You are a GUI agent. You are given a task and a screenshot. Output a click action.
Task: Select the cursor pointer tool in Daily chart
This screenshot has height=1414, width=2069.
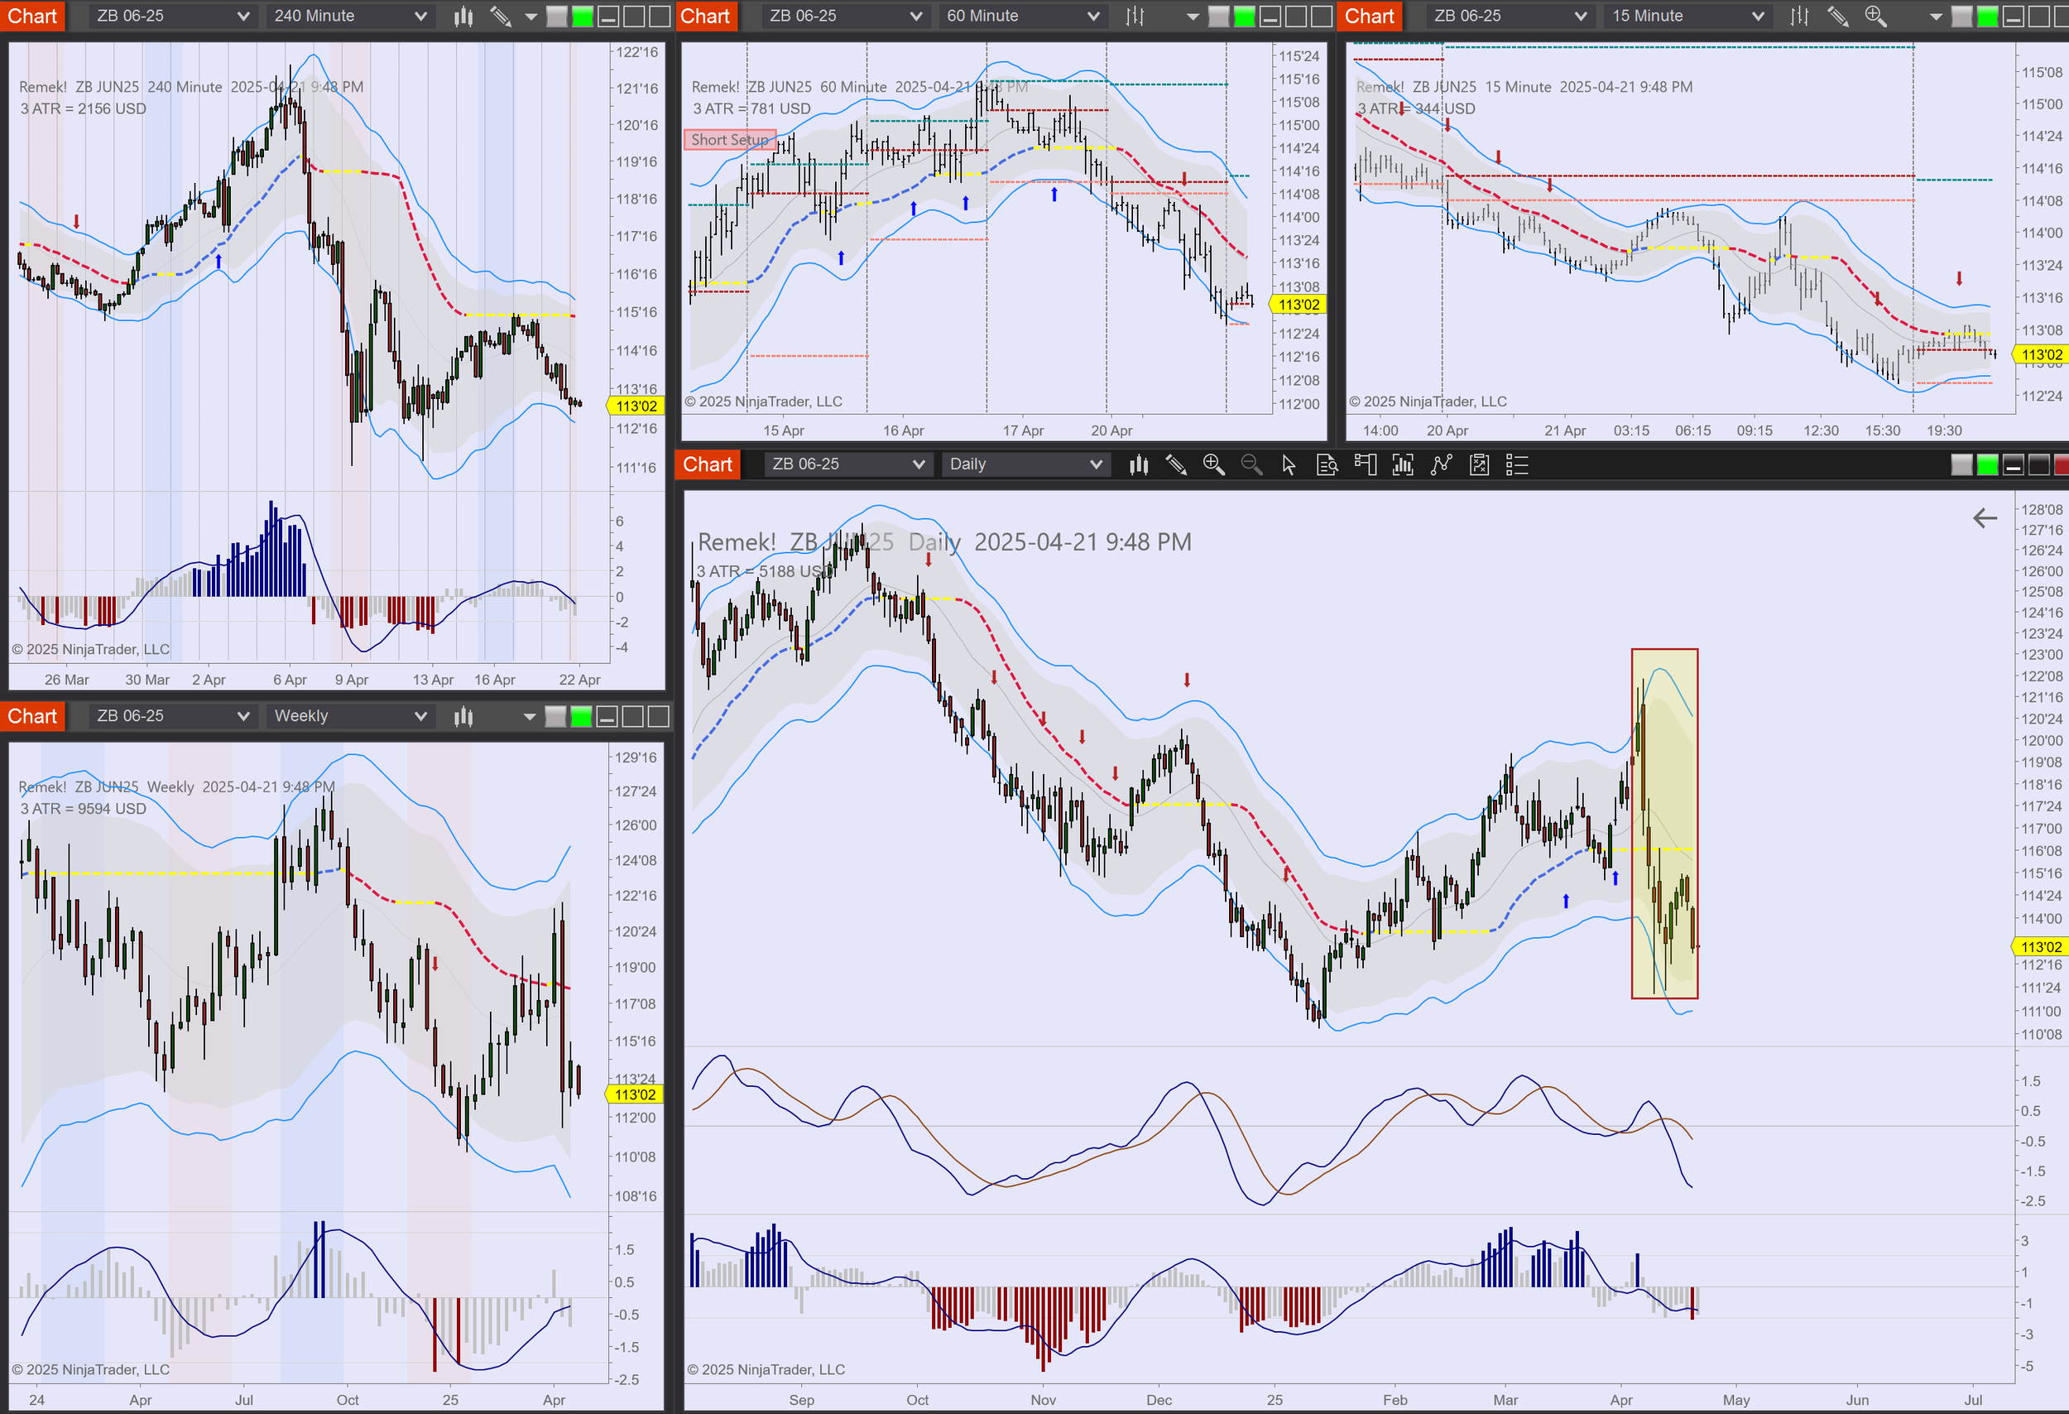coord(1289,464)
